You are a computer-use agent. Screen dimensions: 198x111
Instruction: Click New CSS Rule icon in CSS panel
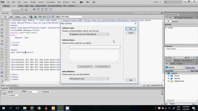pyautogui.click(x=188, y=58)
